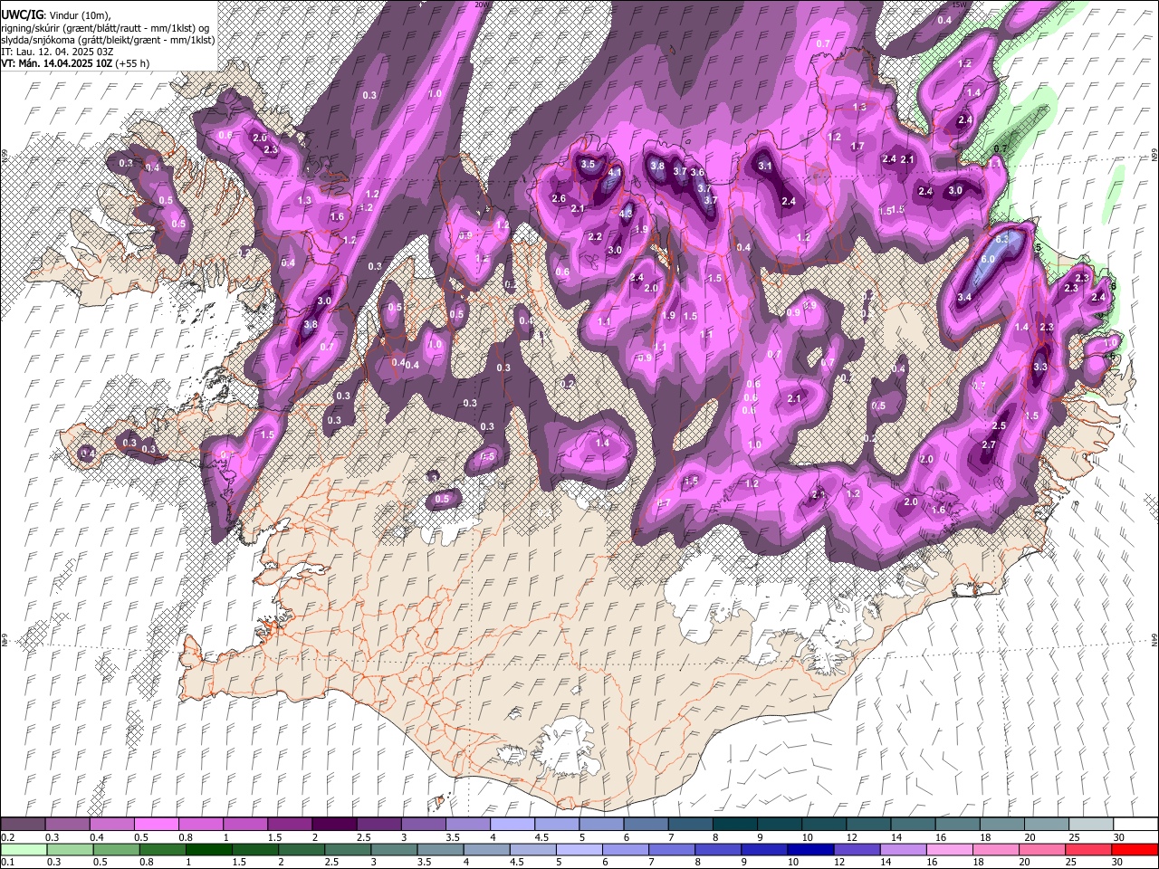Click the 6.3 precipitation value on the map

click(1002, 241)
